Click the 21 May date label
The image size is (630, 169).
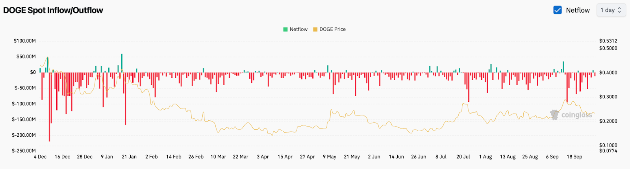point(352,157)
